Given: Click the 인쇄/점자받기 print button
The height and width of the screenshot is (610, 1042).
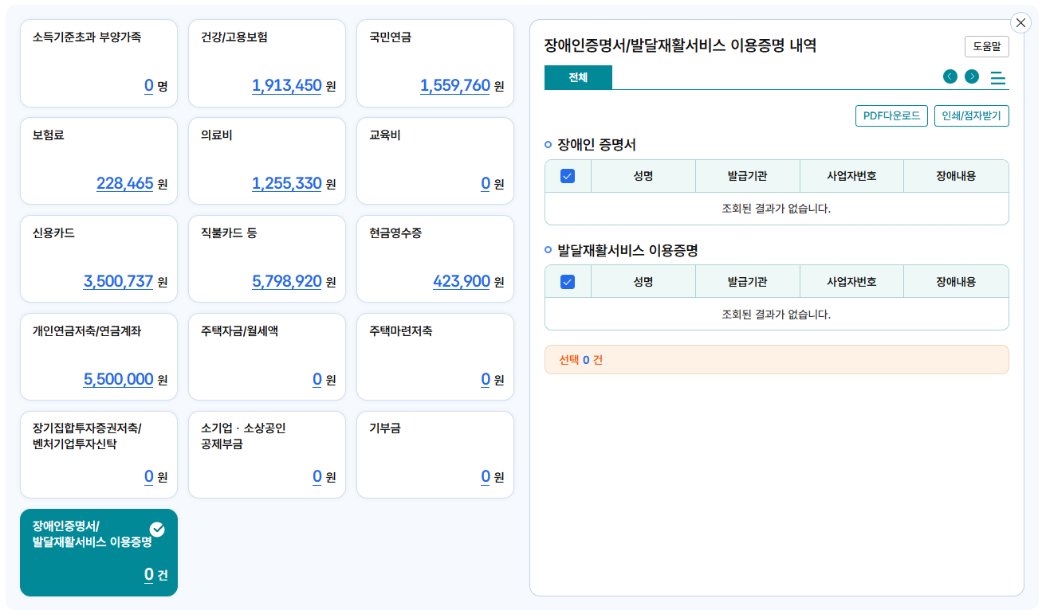Looking at the screenshot, I should [x=971, y=115].
